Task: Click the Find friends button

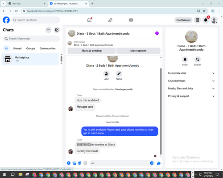Action: pyautogui.click(x=183, y=20)
